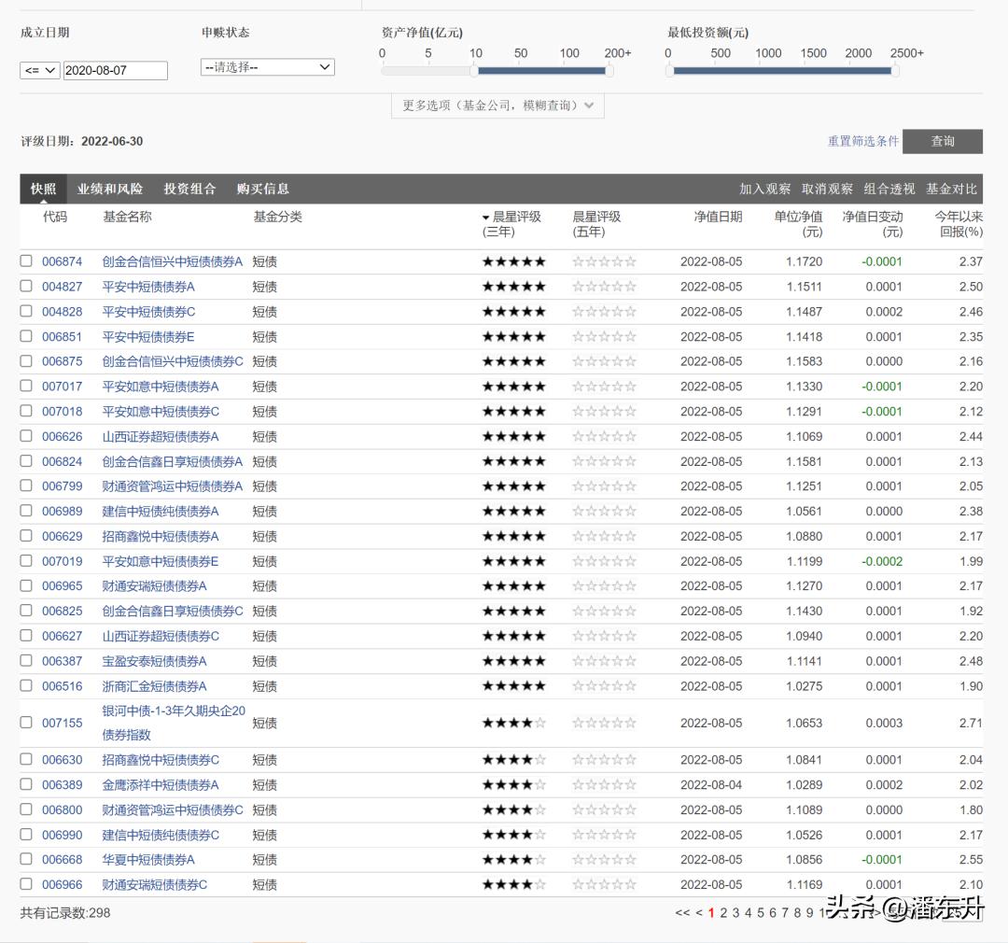
Task: Click 加入观察 to add to watchlist
Action: 765,187
